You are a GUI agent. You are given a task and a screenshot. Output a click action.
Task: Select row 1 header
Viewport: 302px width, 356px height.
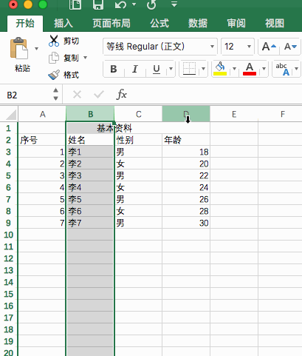click(x=9, y=128)
